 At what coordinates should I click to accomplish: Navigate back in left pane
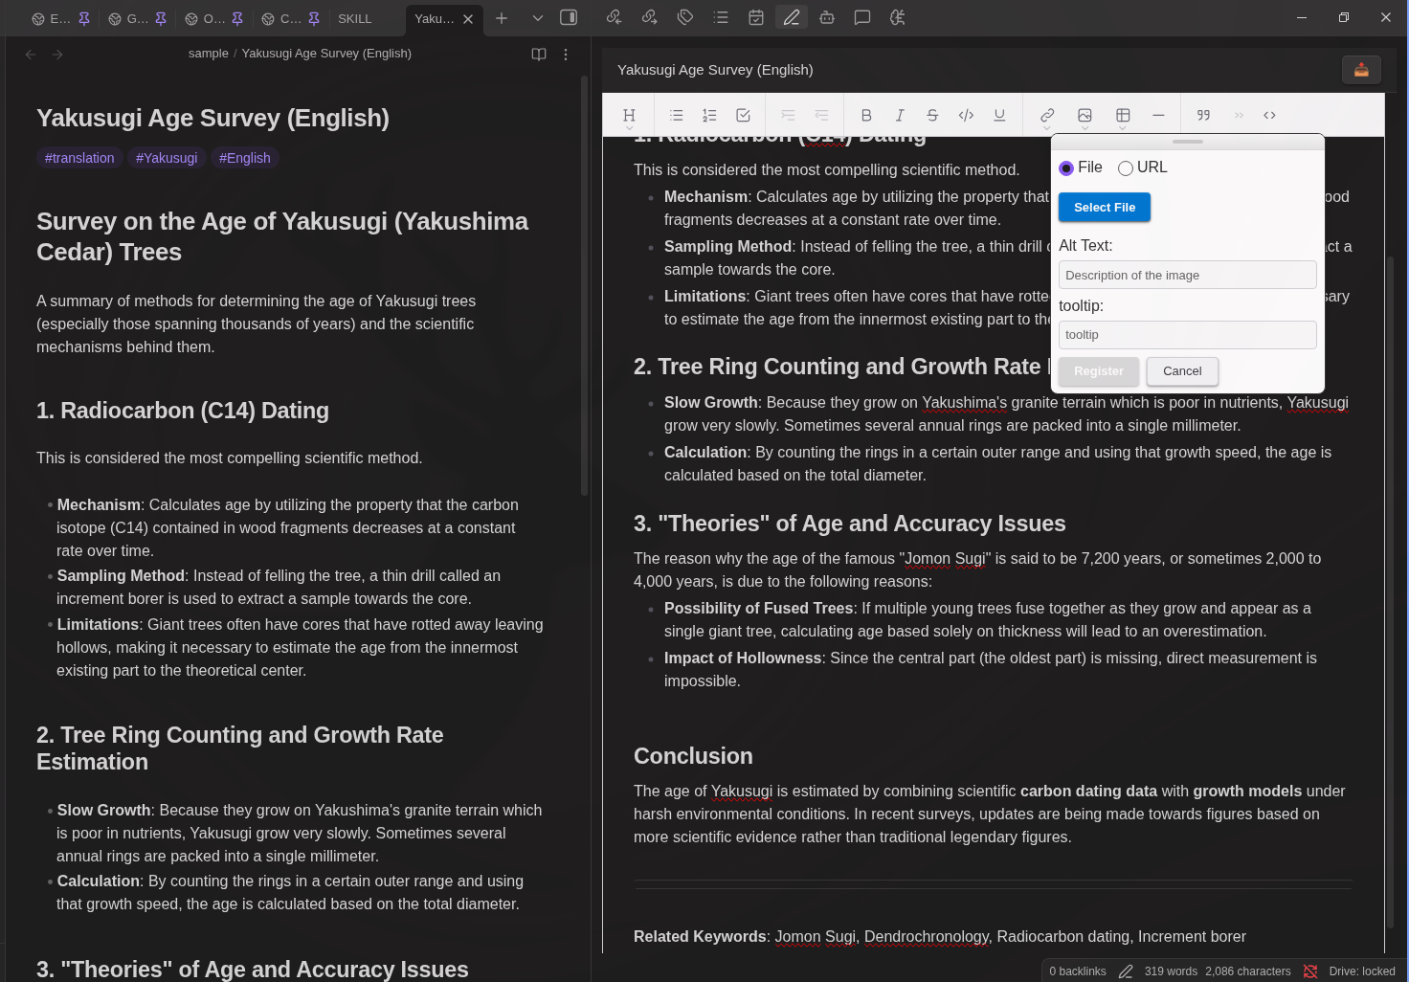point(31,55)
